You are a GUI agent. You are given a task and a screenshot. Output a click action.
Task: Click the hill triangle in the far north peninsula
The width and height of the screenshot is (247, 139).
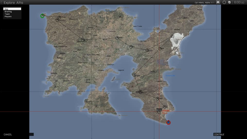click(x=120, y=16)
